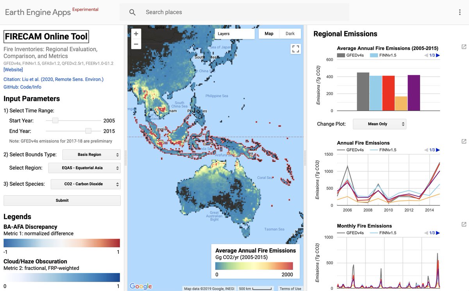Screen dimensions: 469x291
Task: Click the Philippine Sea map label
Action: (216, 96)
